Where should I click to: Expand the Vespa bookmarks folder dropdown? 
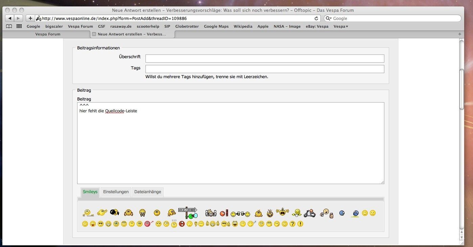click(341, 26)
